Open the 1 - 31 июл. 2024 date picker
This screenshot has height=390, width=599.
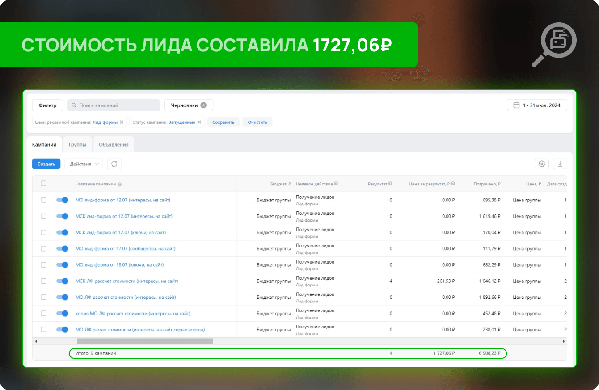click(x=537, y=105)
